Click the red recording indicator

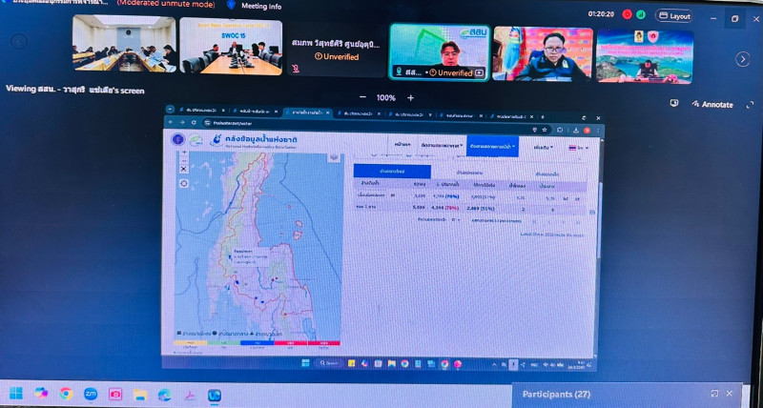tap(627, 14)
